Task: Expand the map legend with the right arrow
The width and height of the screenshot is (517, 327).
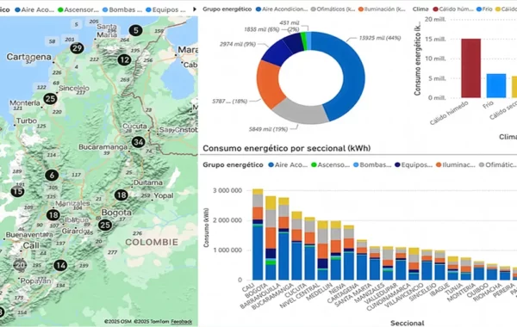Action: (195, 9)
